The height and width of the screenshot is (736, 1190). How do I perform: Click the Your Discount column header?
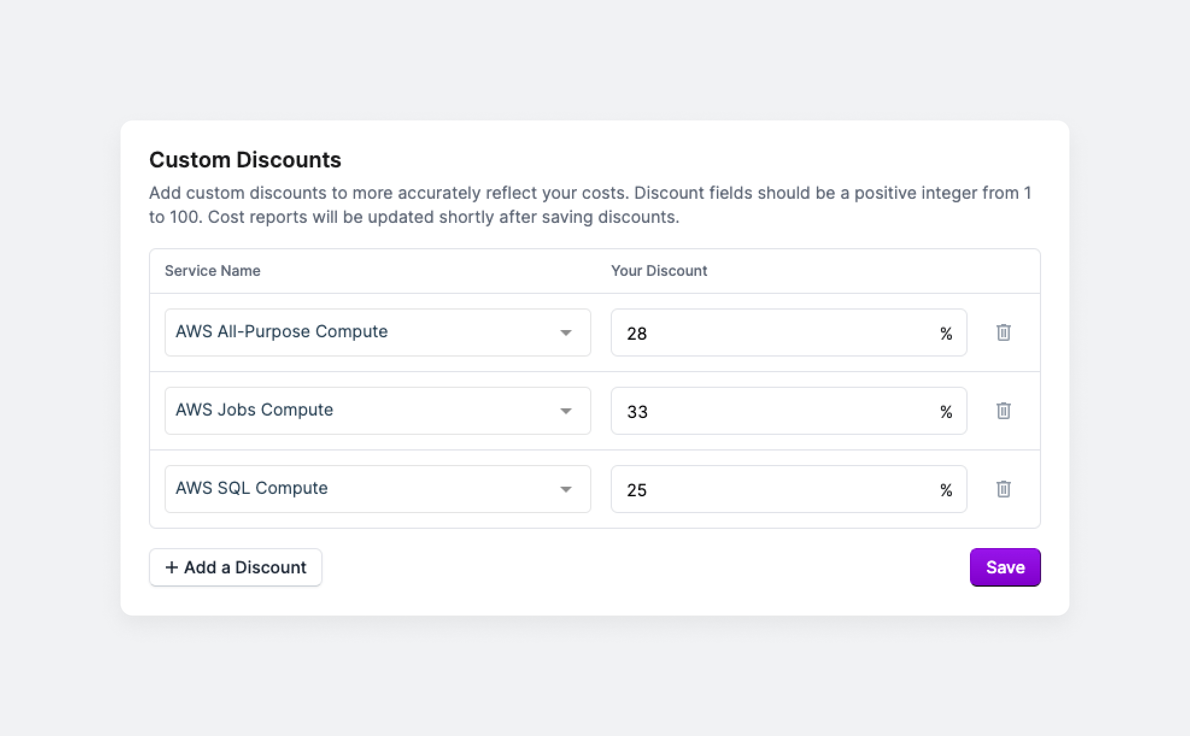tap(659, 270)
